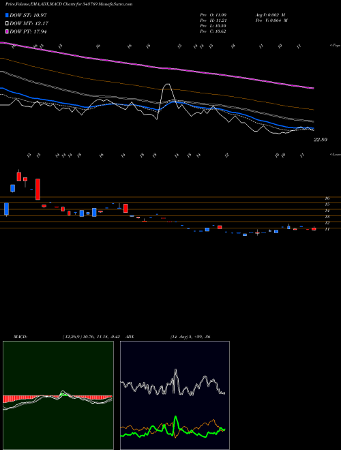Click inside the dark blue ADX chart panel
The image size is (341, 450).
click(175, 395)
